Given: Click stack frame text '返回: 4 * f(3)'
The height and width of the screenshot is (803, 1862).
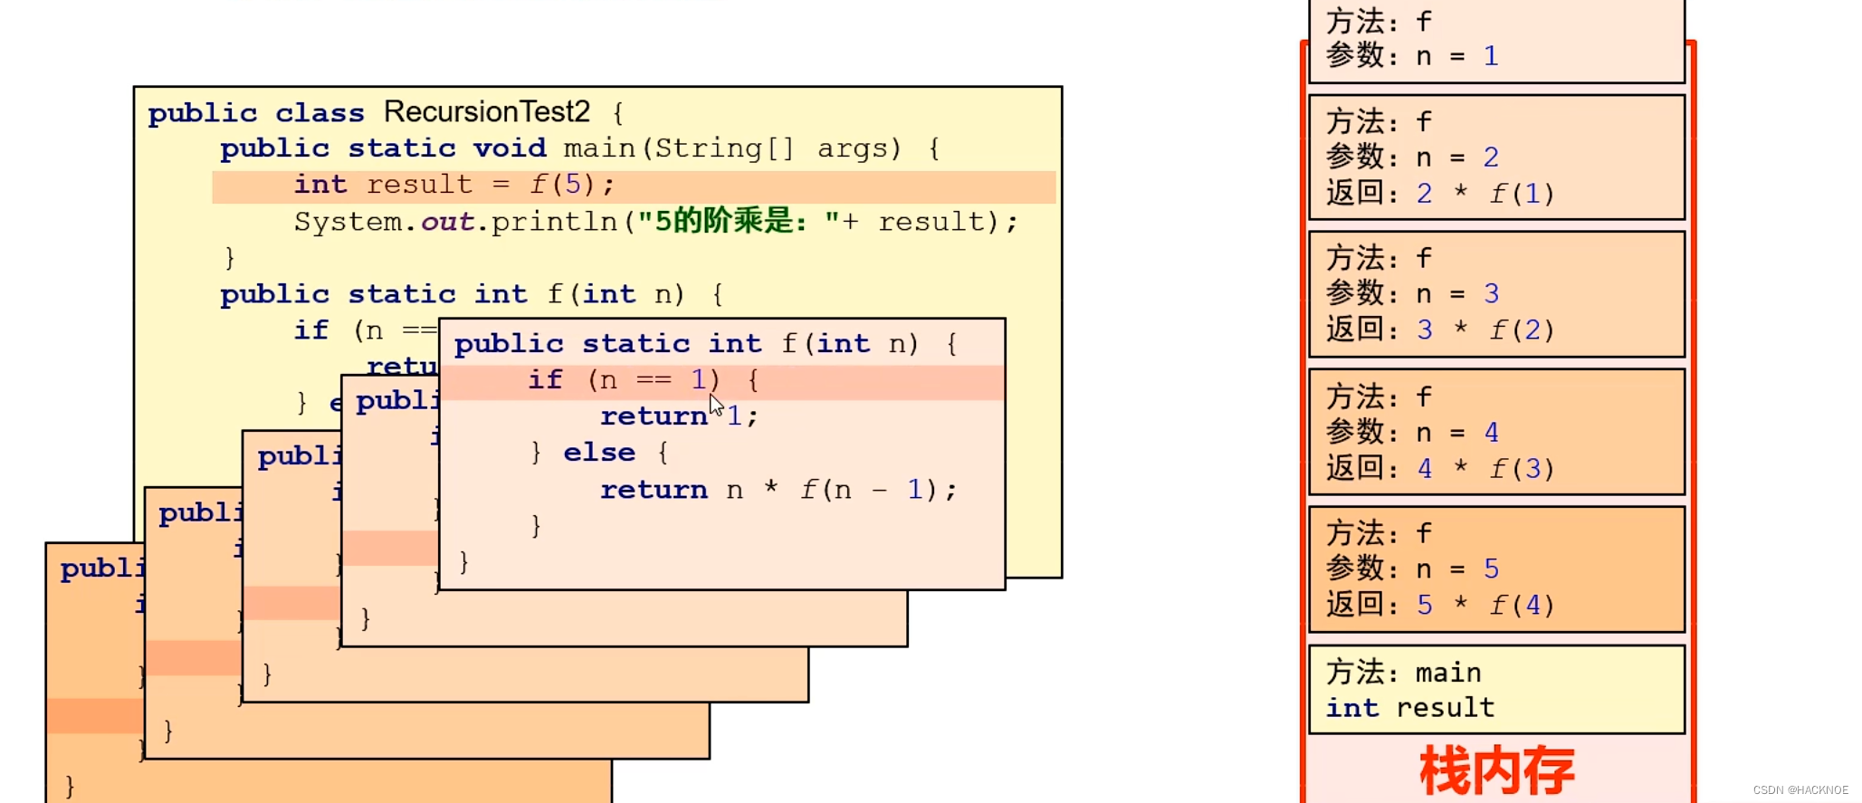Looking at the screenshot, I should click(1440, 468).
